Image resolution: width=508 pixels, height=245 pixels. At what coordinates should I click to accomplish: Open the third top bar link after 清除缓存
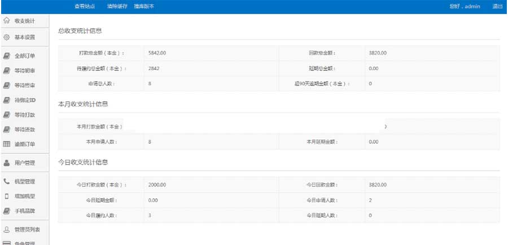tap(144, 7)
